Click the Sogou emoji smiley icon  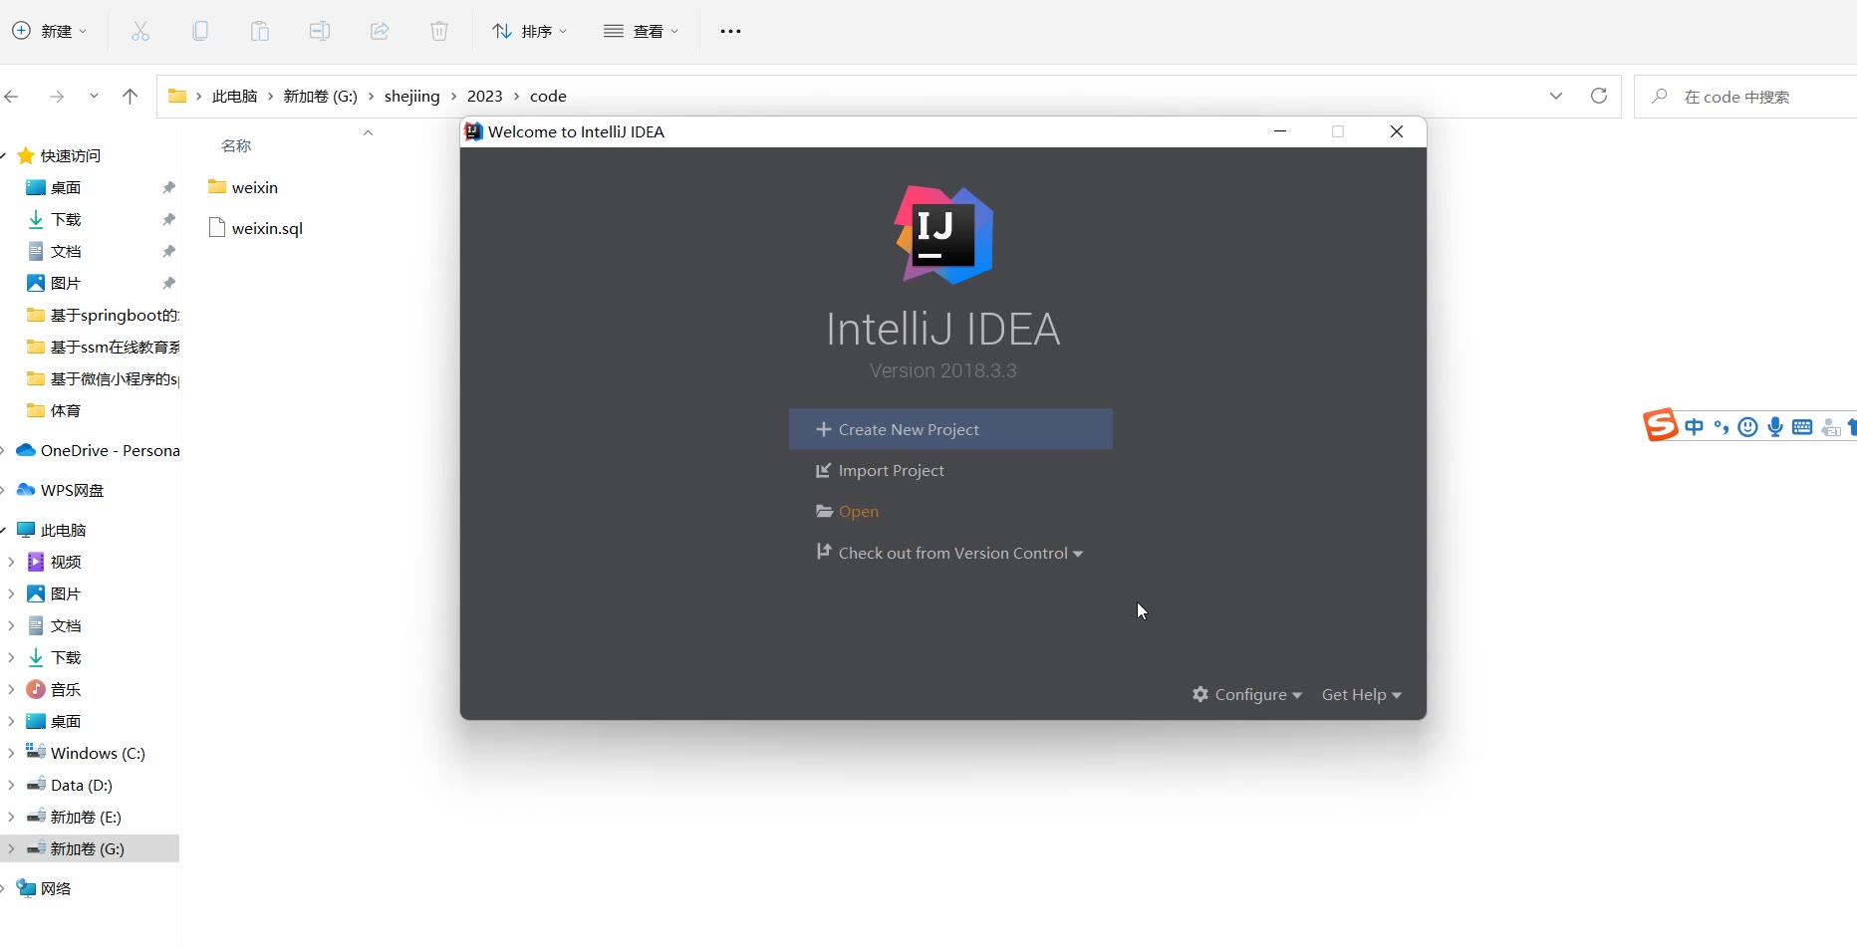click(1747, 427)
